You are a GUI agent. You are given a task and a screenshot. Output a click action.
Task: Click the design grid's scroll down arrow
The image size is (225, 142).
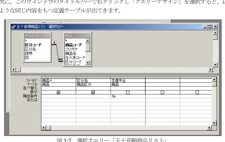(x=214, y=123)
